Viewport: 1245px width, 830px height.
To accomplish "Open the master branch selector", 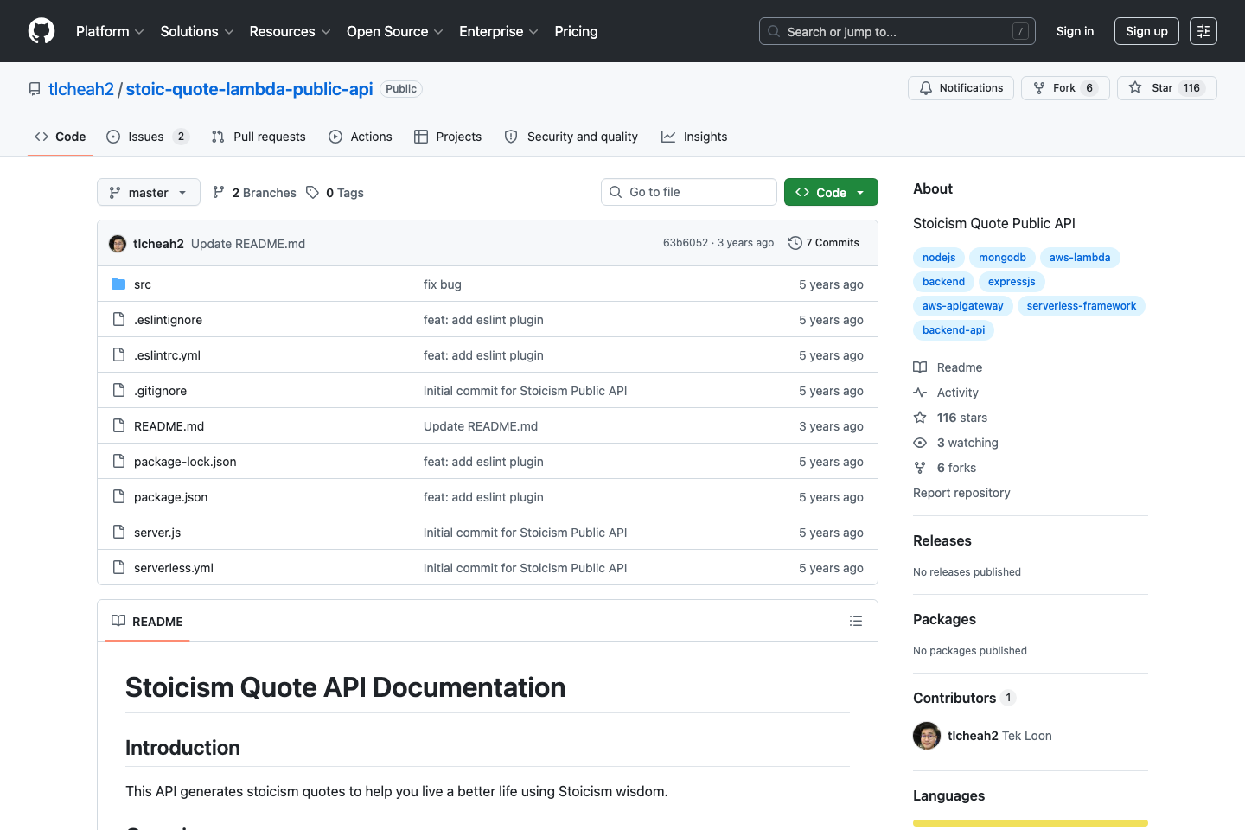I will pyautogui.click(x=148, y=192).
